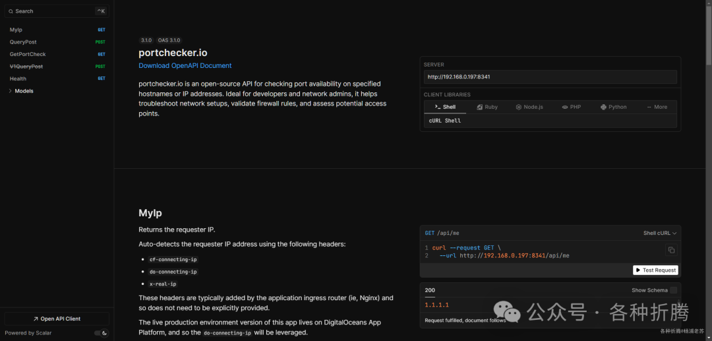Click the cURL Shell label

445,121
